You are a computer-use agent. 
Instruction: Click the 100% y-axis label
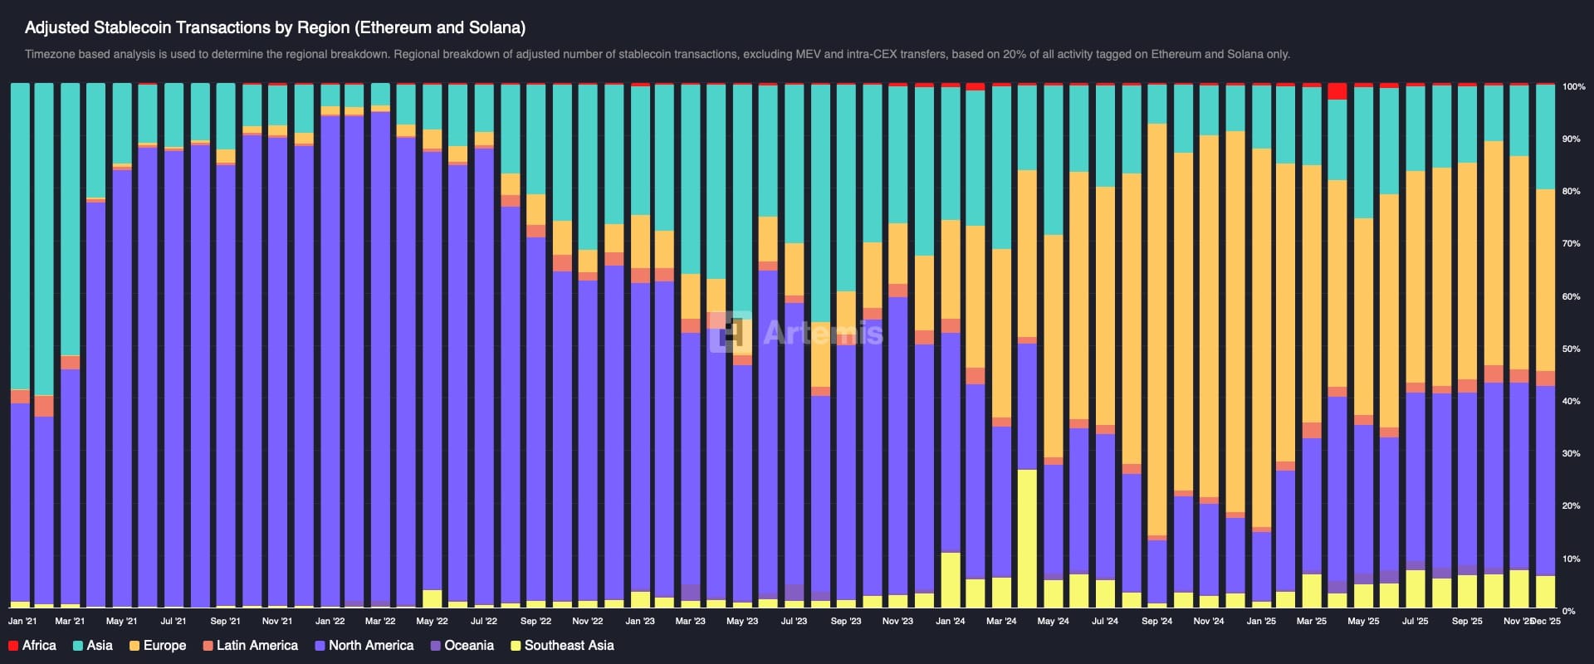pos(1573,87)
